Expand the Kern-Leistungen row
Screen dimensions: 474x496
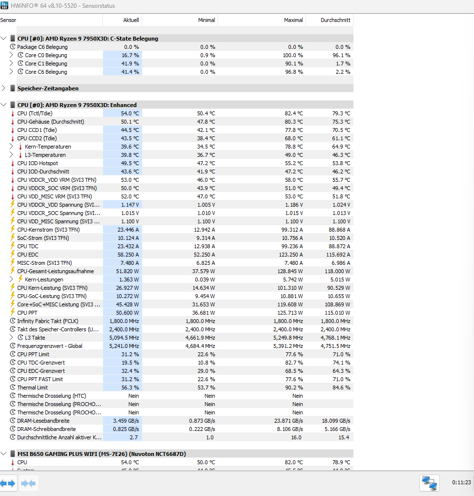11,280
